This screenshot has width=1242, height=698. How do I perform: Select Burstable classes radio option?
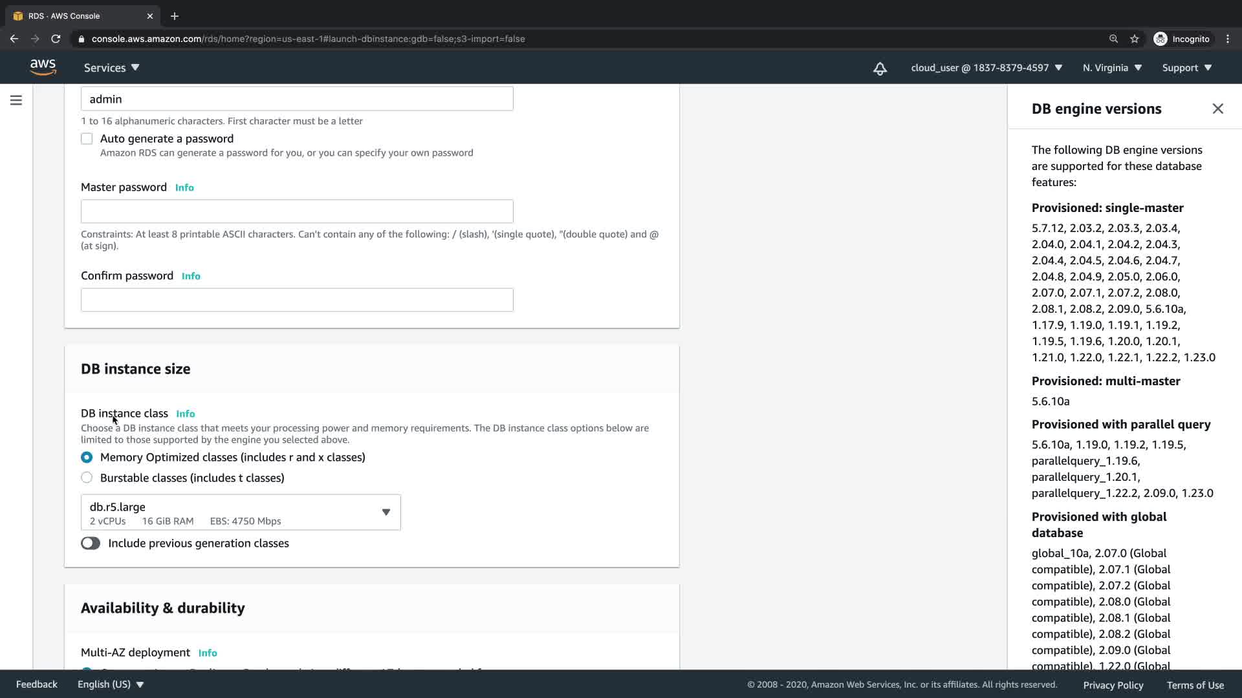pos(87,478)
